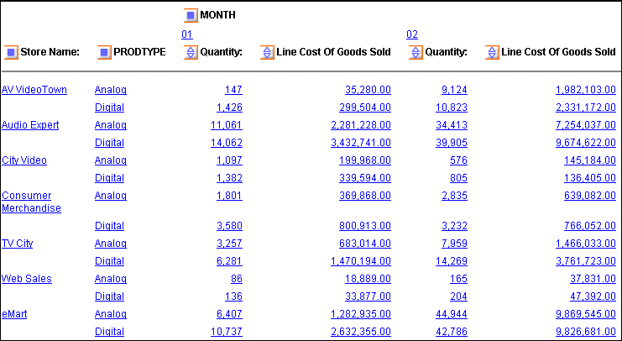Screen dimensions: 622x341
Task: Open the Consumer Merchandise store link
Action: point(31,202)
